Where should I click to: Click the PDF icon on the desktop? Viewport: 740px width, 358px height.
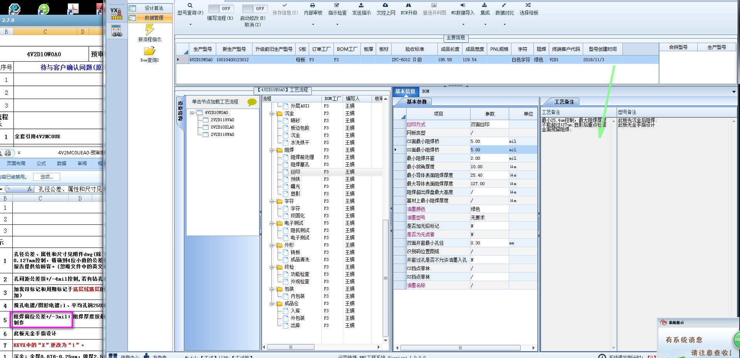[x=72, y=8]
